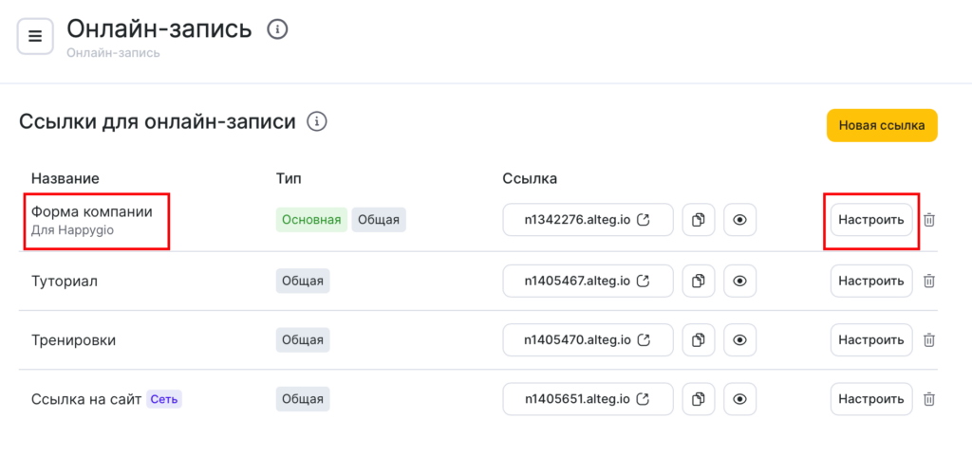
Task: Preview Форма компании with eye icon
Action: click(739, 220)
